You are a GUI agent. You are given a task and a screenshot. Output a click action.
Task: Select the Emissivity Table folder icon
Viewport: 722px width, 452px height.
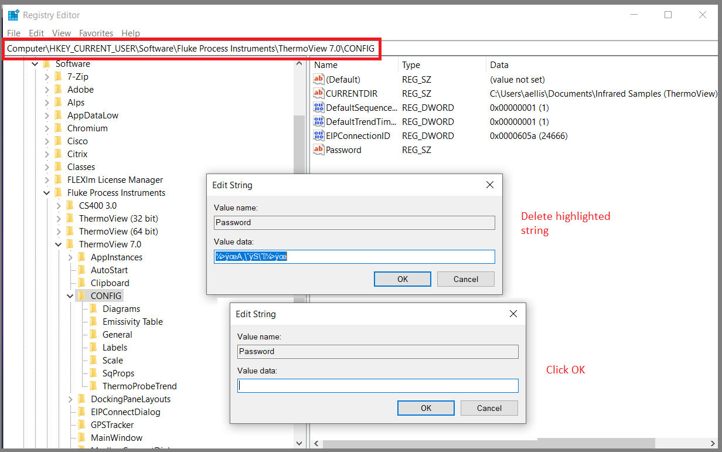coord(93,321)
